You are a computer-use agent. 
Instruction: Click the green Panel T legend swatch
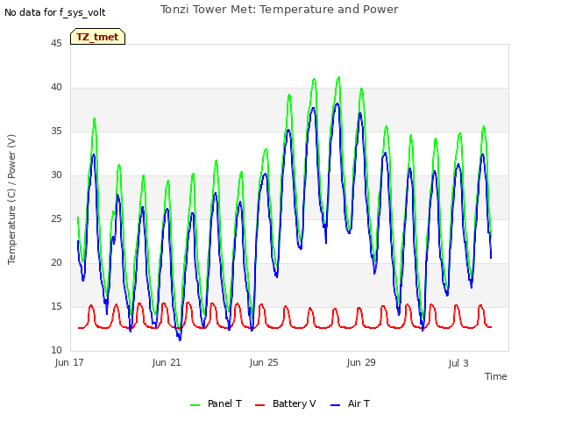point(195,405)
